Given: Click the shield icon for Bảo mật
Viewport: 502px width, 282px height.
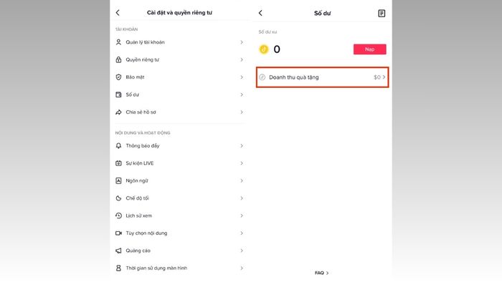Looking at the screenshot, I should click(x=118, y=77).
